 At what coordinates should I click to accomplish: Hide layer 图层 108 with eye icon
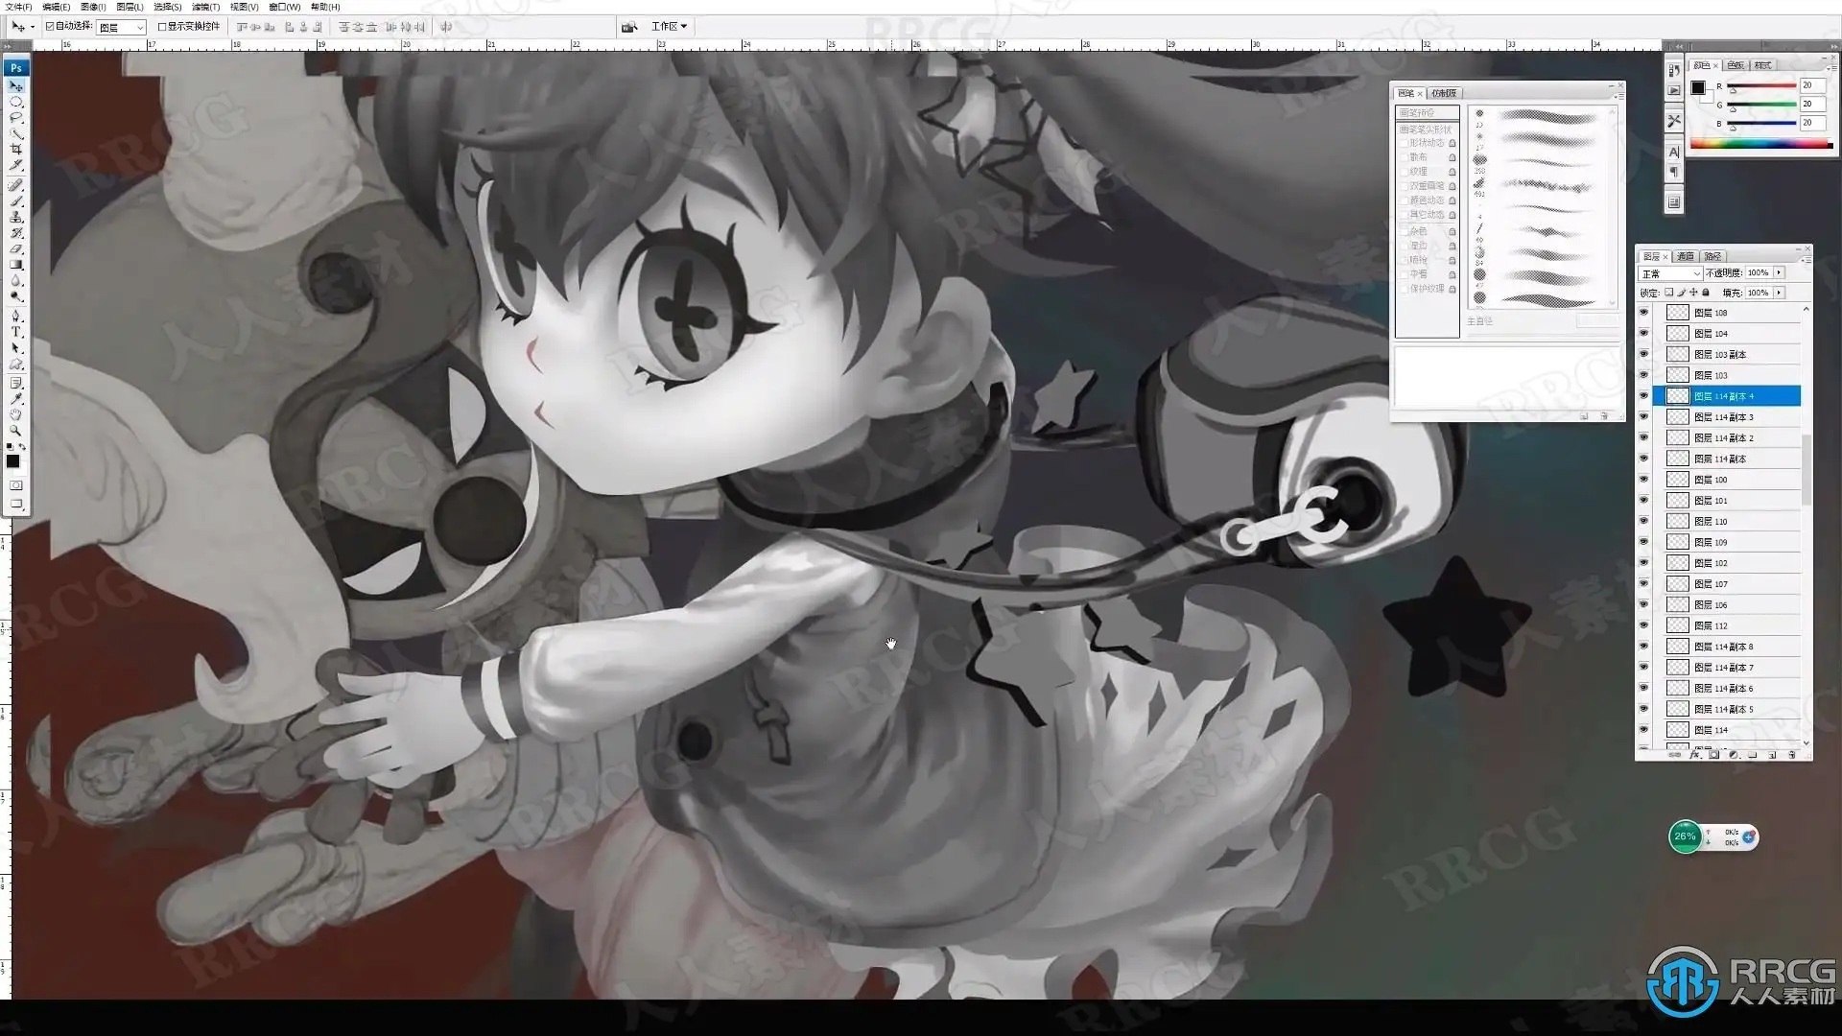click(1643, 313)
